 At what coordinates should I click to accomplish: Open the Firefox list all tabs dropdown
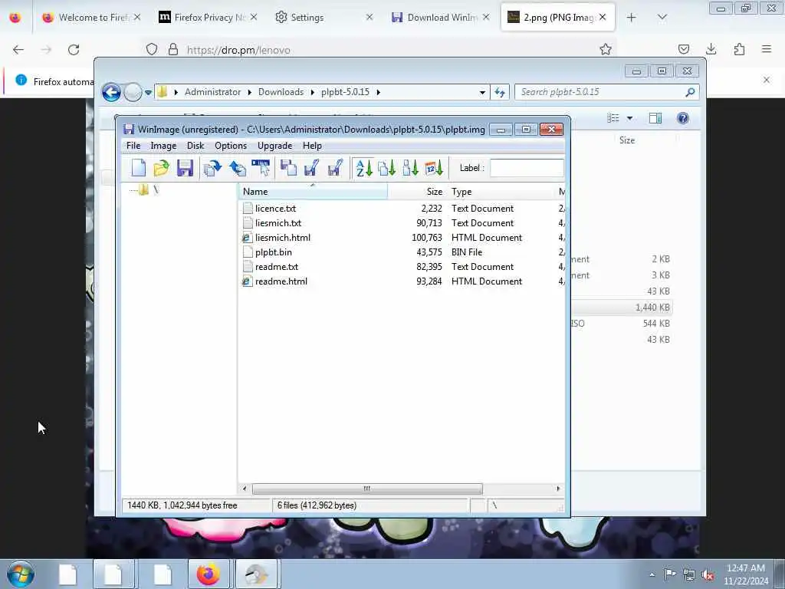pyautogui.click(x=662, y=18)
